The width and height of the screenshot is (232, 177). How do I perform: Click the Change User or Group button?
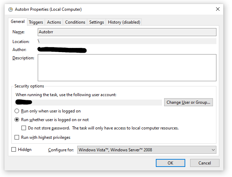coord(188,102)
